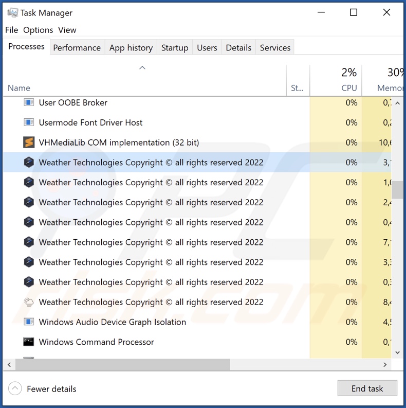Select the Weather Technologies name in the 8,4 memory row

coord(151,302)
